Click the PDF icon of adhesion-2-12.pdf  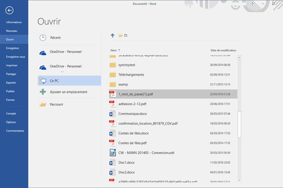coord(112,104)
